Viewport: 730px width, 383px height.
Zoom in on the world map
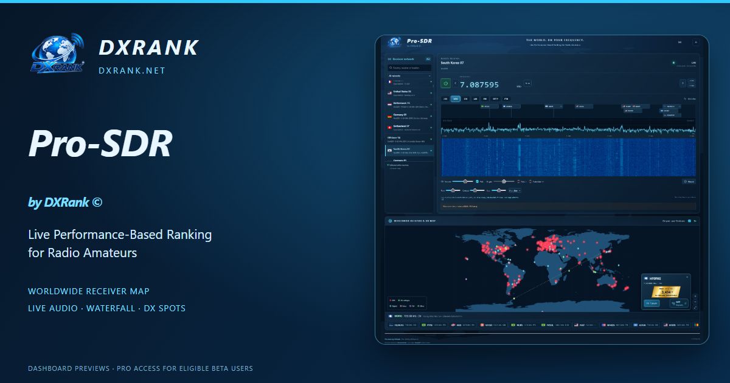[x=695, y=296]
